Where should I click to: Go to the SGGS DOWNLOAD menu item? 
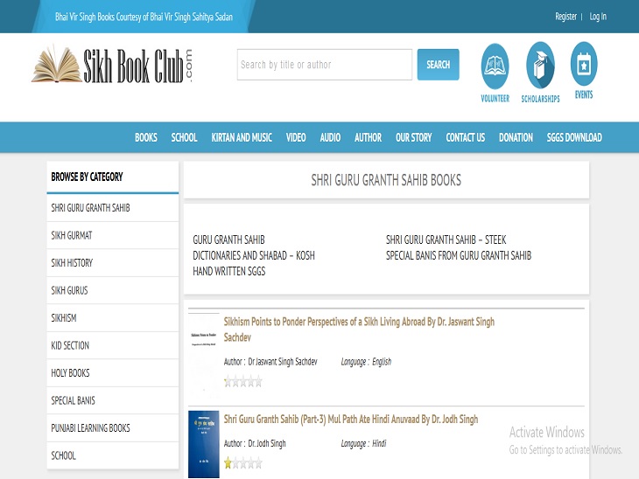(x=574, y=137)
